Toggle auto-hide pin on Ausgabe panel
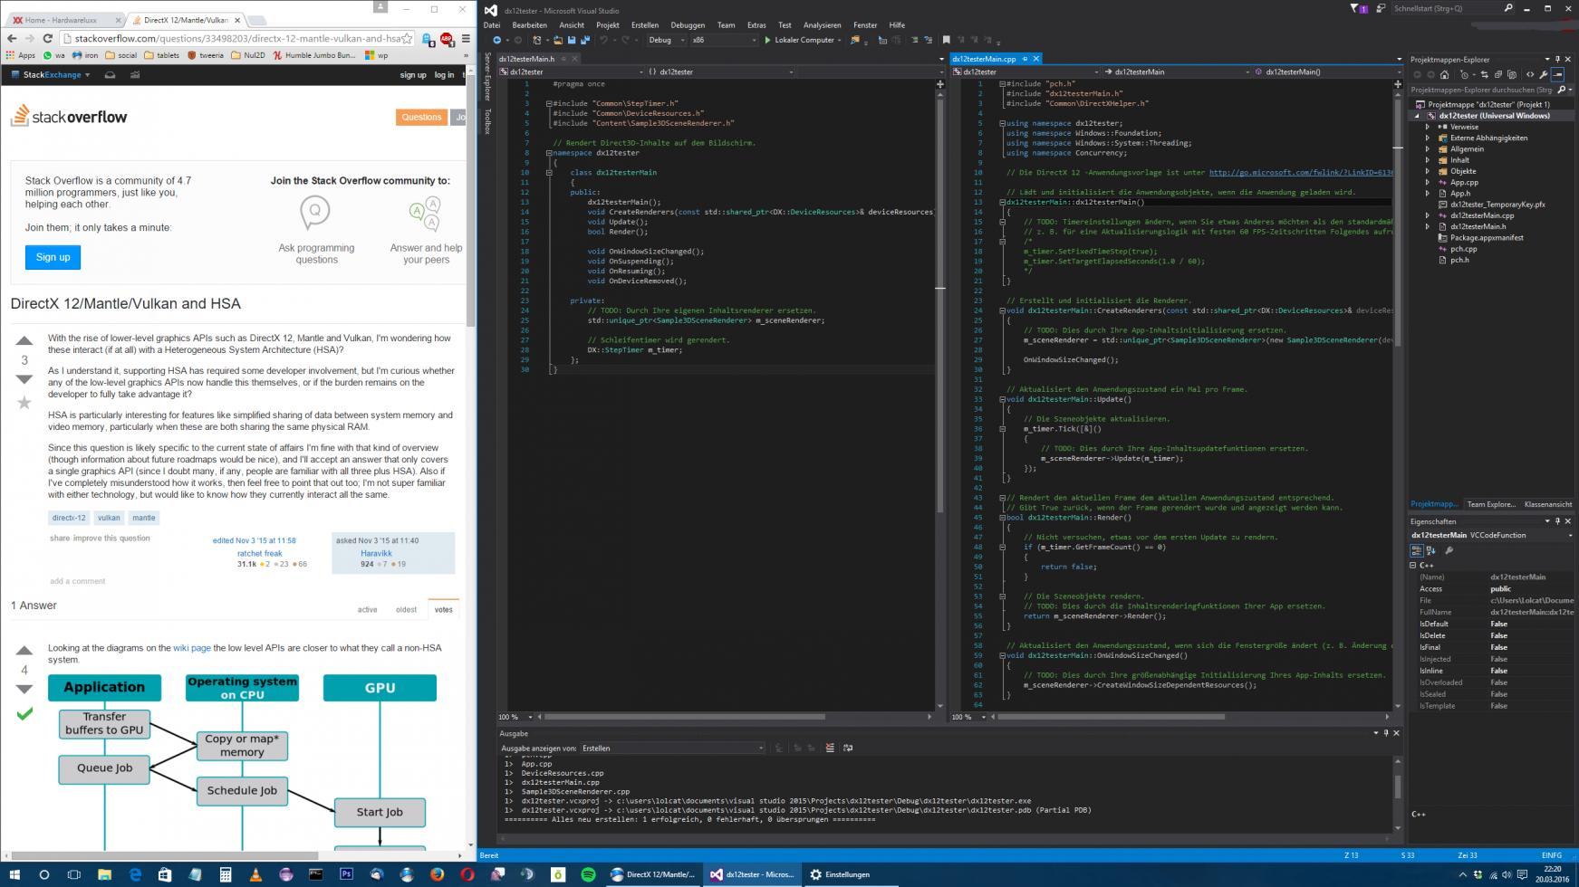 click(x=1385, y=733)
